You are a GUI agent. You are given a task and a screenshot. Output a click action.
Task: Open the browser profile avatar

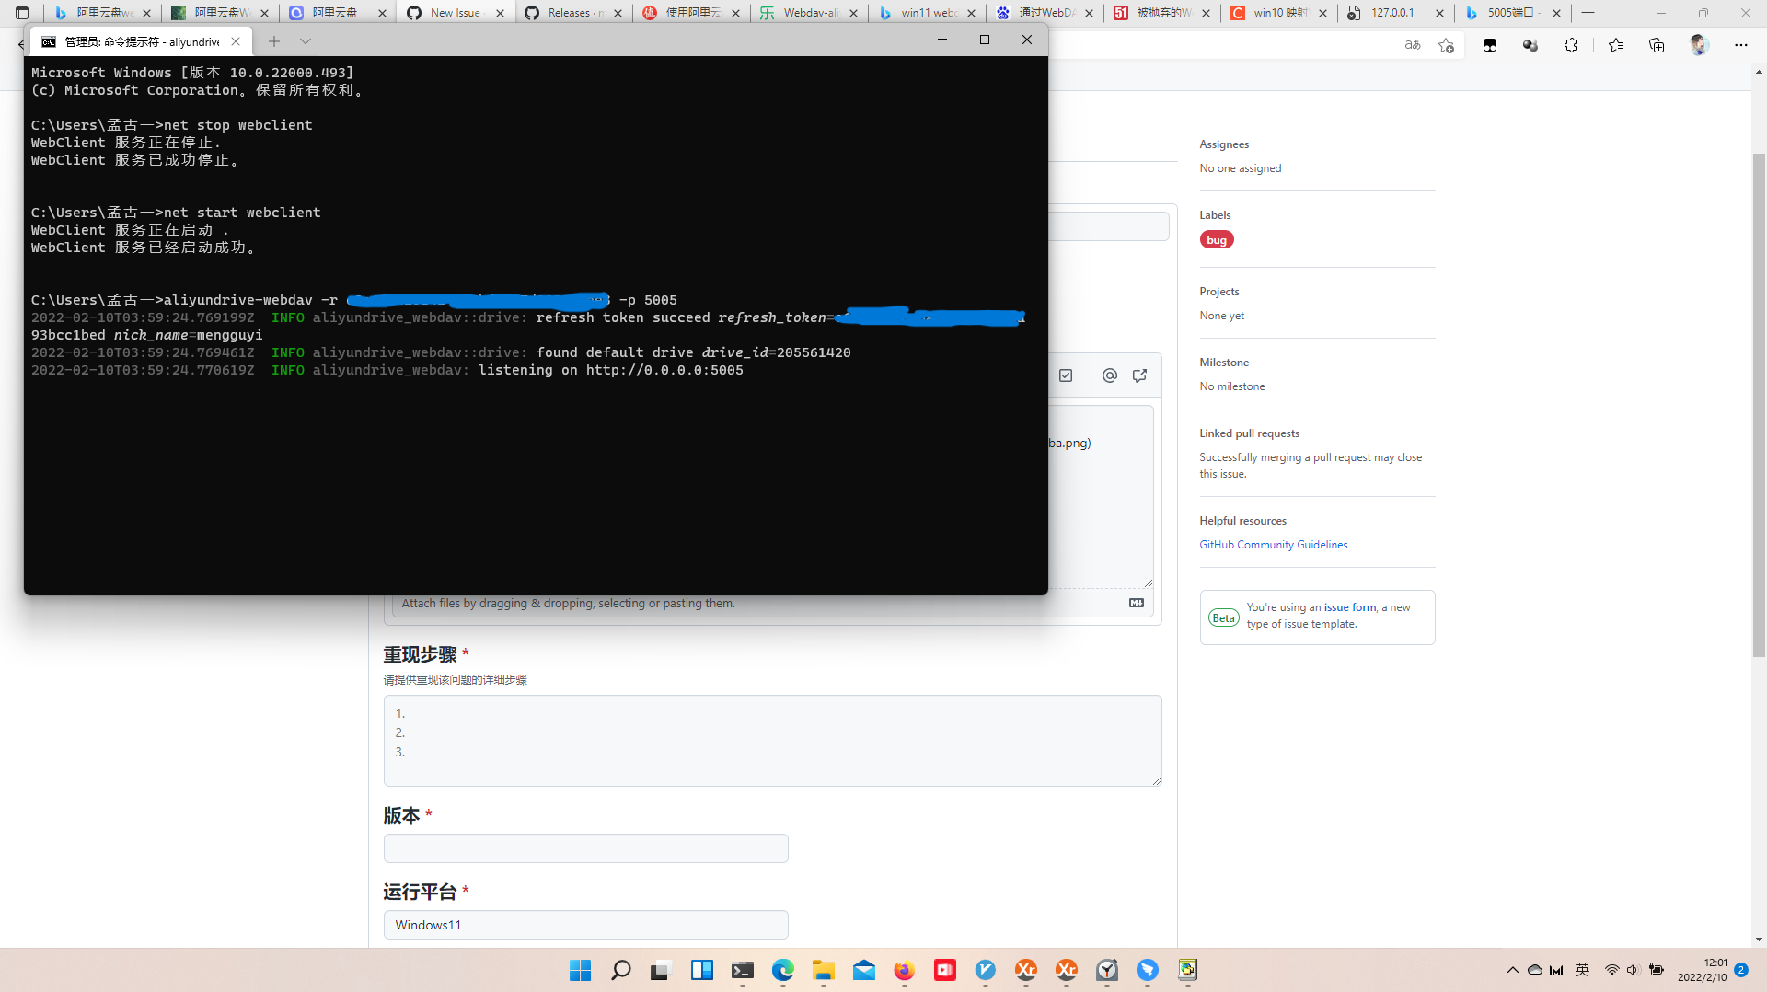tap(1698, 44)
